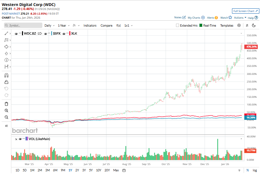
Task: Toggle log scale mode
Action: click(x=255, y=170)
